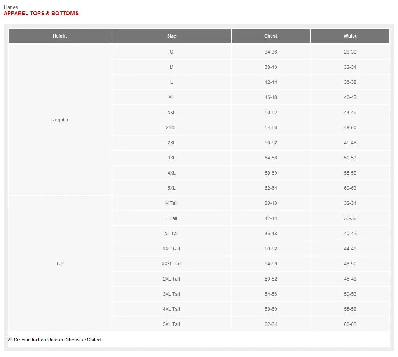Click the 5XL Tall size cell
This screenshot has height=357, width=398.
[x=171, y=324]
